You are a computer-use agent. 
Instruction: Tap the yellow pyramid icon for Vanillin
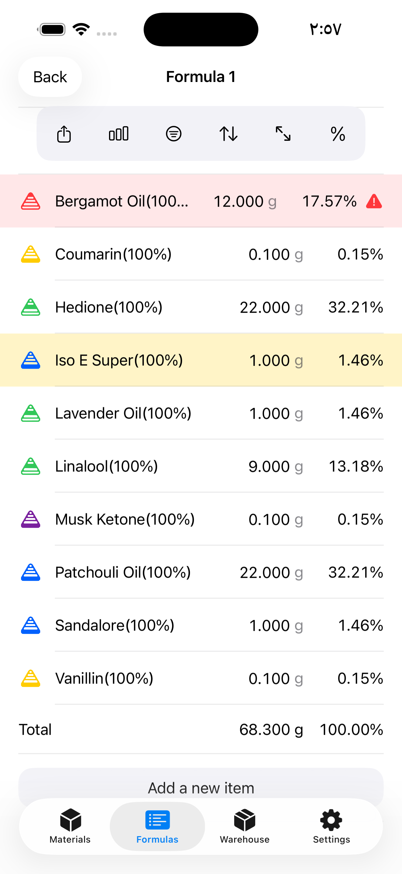tap(30, 678)
